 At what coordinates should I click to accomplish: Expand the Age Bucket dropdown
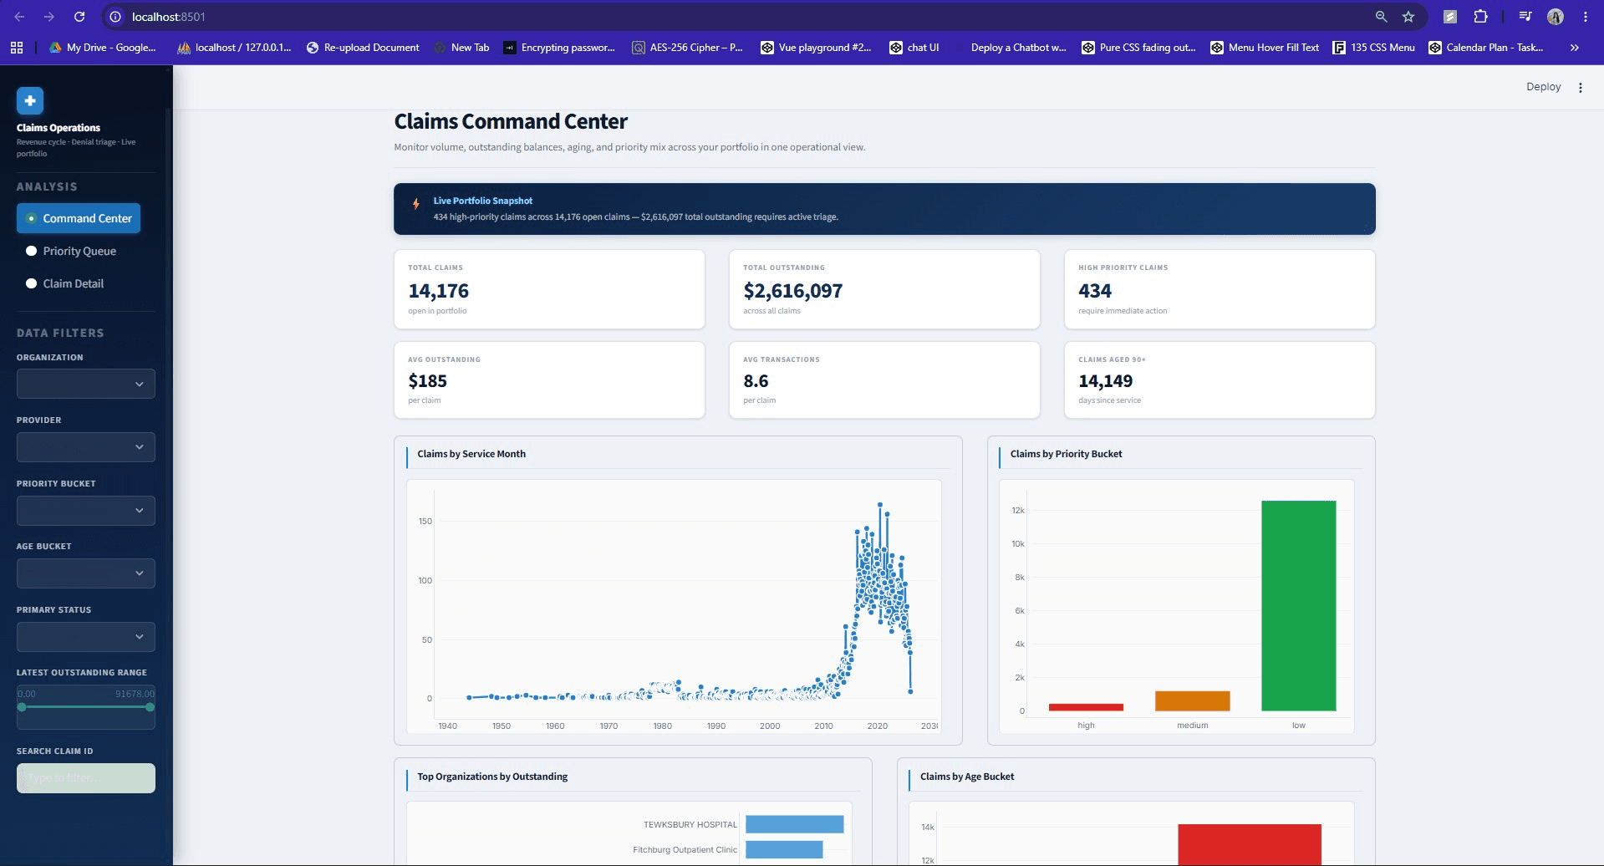86,573
